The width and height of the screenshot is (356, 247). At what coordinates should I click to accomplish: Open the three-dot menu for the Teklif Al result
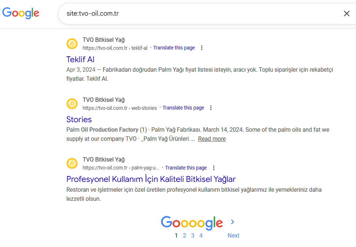pyautogui.click(x=202, y=48)
